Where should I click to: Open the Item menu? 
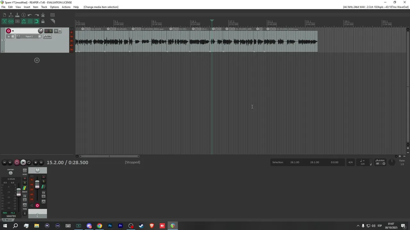(x=36, y=7)
